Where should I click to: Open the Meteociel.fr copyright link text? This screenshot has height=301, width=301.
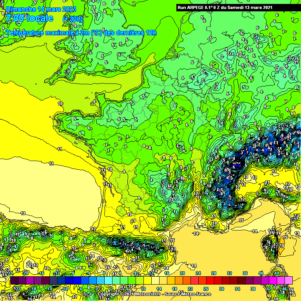[x=129, y=294]
